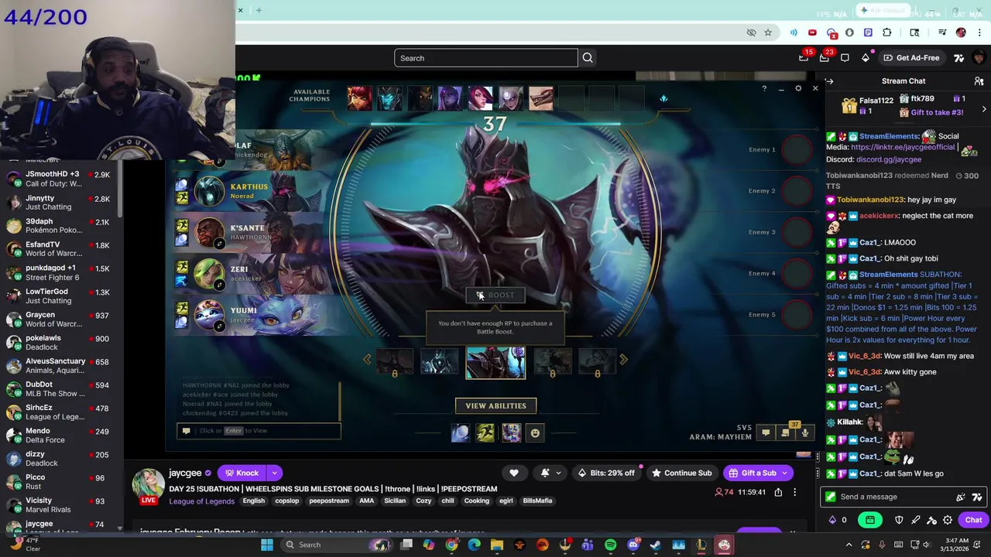Click the View Abilities button
This screenshot has width=991, height=557.
(495, 405)
